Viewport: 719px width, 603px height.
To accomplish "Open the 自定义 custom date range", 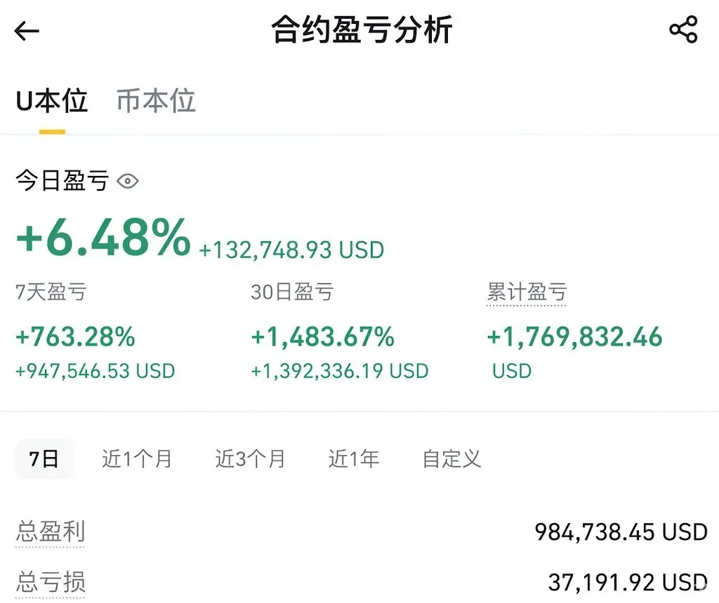I will click(x=451, y=459).
